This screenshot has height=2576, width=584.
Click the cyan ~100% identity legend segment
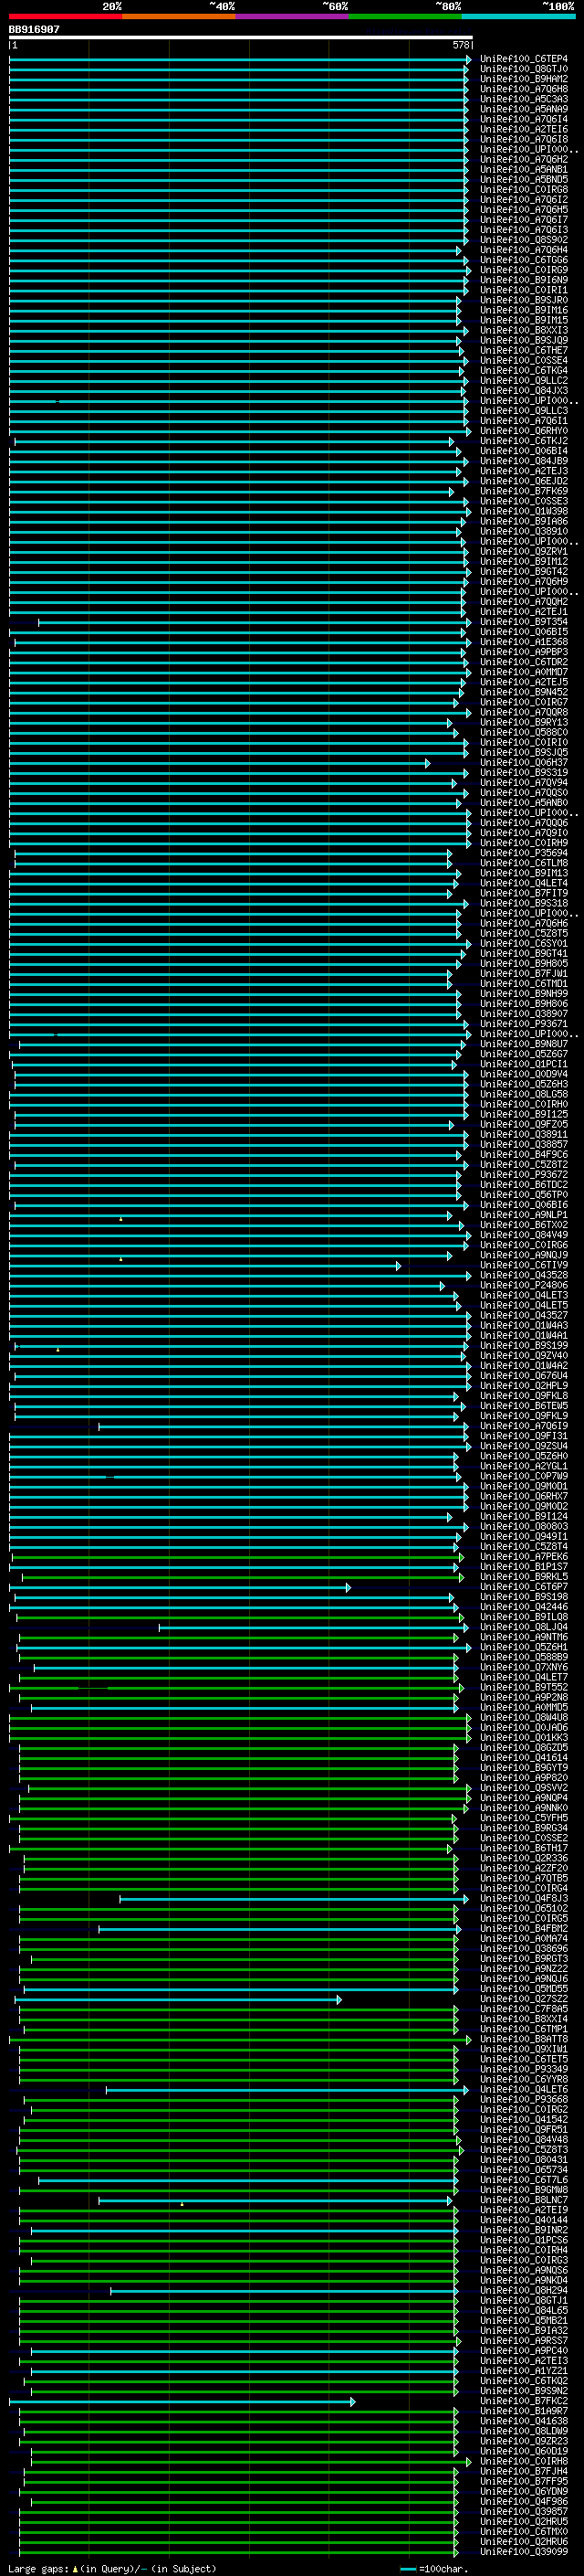pyautogui.click(x=518, y=16)
